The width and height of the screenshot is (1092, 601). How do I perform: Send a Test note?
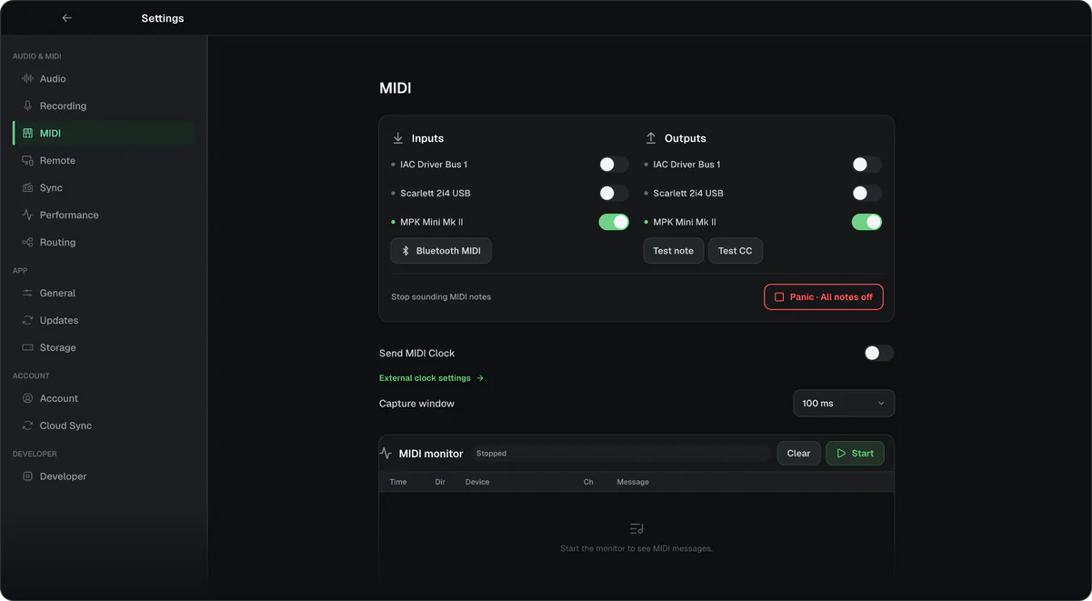tap(674, 251)
